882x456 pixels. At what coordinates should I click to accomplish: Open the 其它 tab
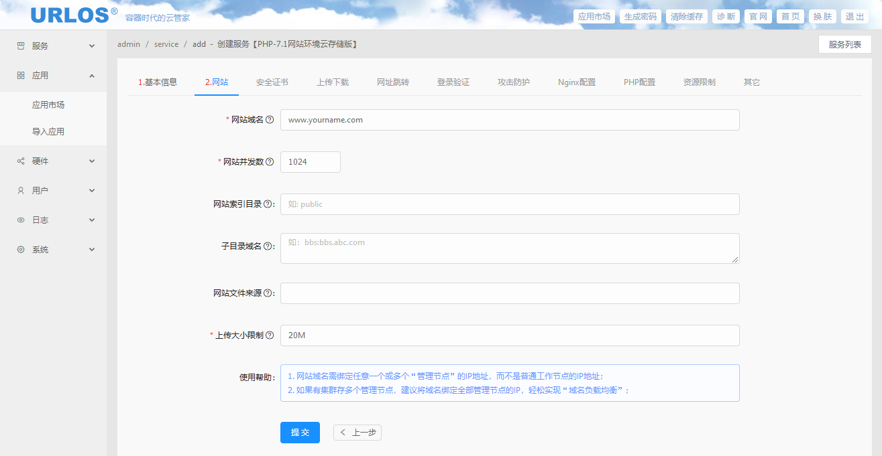pyautogui.click(x=752, y=82)
